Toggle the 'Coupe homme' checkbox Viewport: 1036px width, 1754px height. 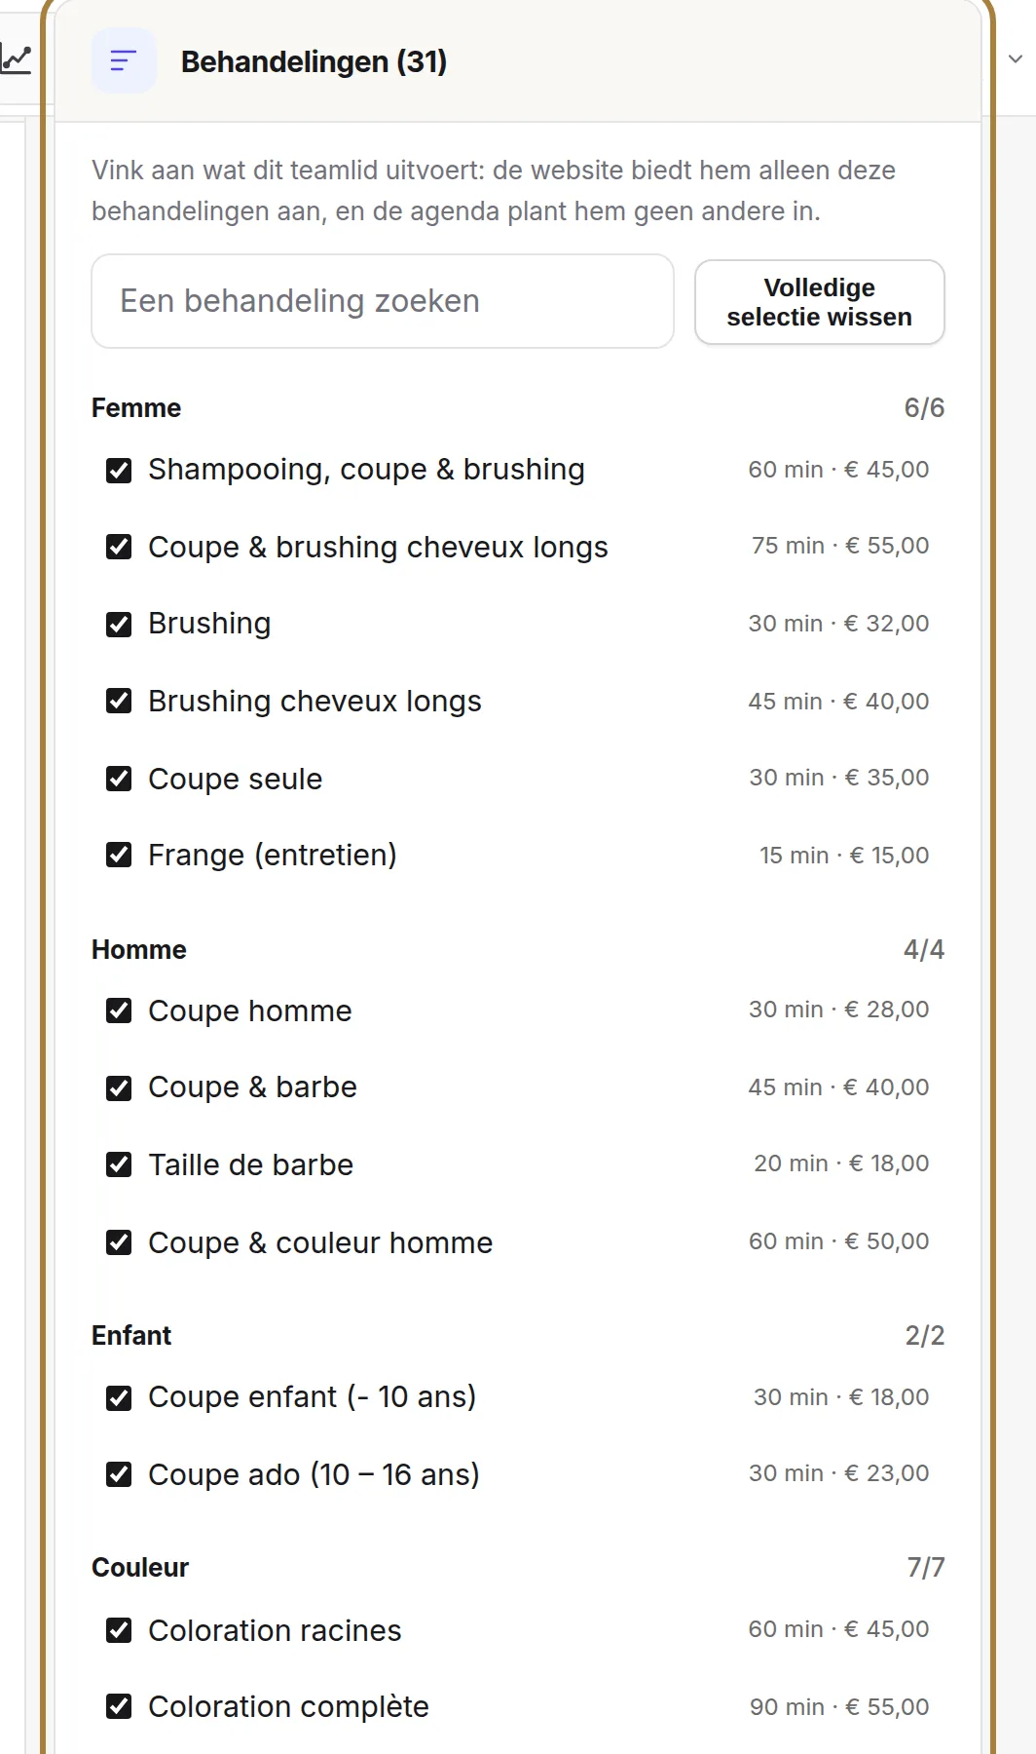point(119,1010)
